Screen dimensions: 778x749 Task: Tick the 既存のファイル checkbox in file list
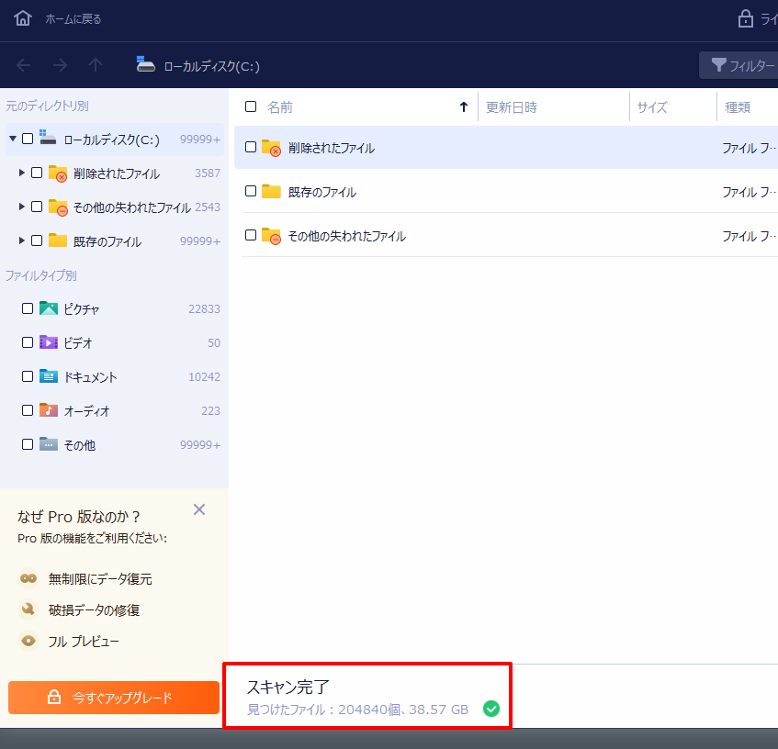tap(251, 192)
